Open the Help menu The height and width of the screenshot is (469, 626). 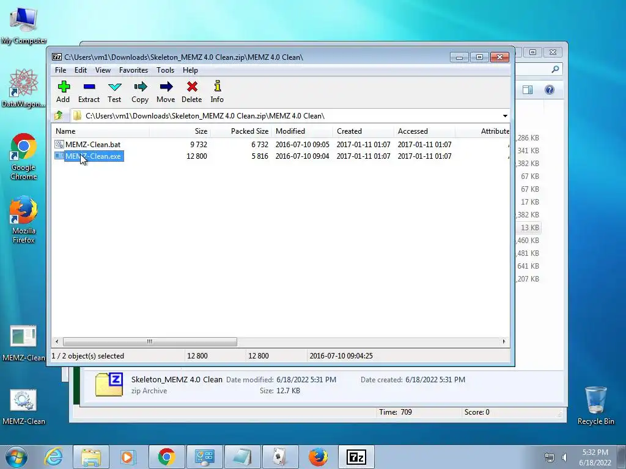click(191, 70)
